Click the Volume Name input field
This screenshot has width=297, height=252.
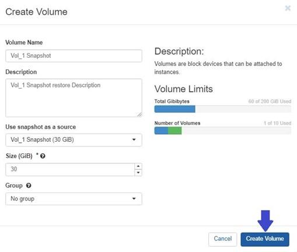pos(74,56)
